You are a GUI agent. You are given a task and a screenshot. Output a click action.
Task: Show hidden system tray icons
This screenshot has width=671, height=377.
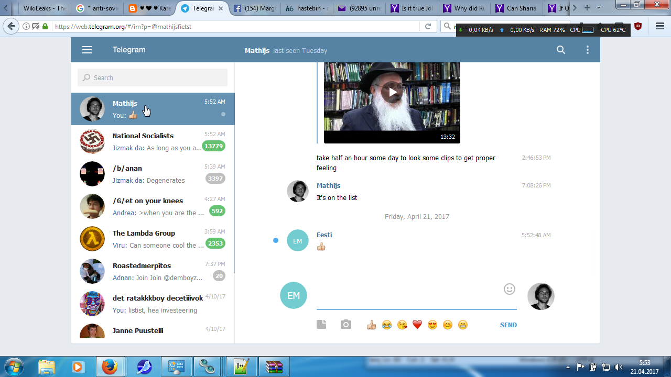[568, 367]
